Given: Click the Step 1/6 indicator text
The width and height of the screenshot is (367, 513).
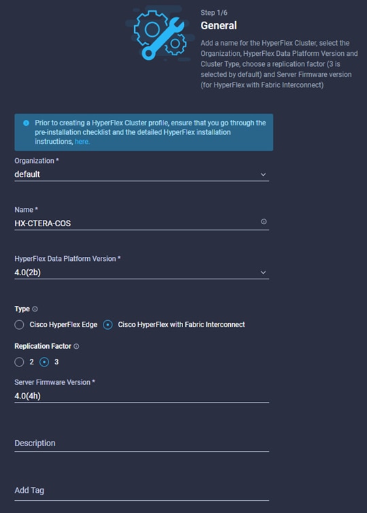Looking at the screenshot, I should [214, 13].
